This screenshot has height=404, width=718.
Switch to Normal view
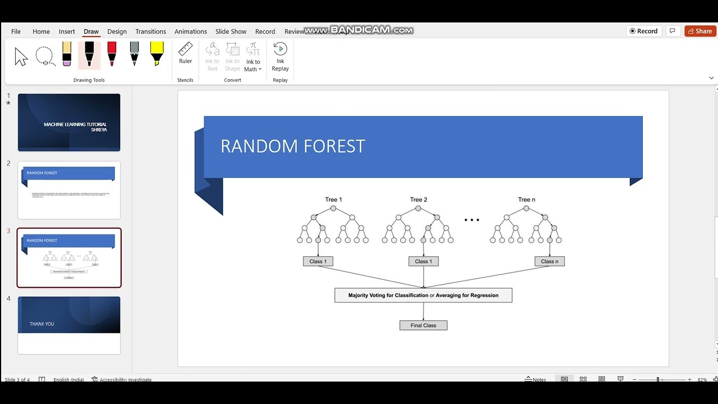pyautogui.click(x=564, y=379)
